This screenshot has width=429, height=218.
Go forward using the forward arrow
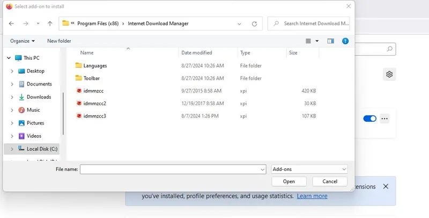pyautogui.click(x=26, y=24)
